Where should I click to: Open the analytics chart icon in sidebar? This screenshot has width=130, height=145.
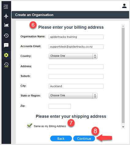click(6, 25)
